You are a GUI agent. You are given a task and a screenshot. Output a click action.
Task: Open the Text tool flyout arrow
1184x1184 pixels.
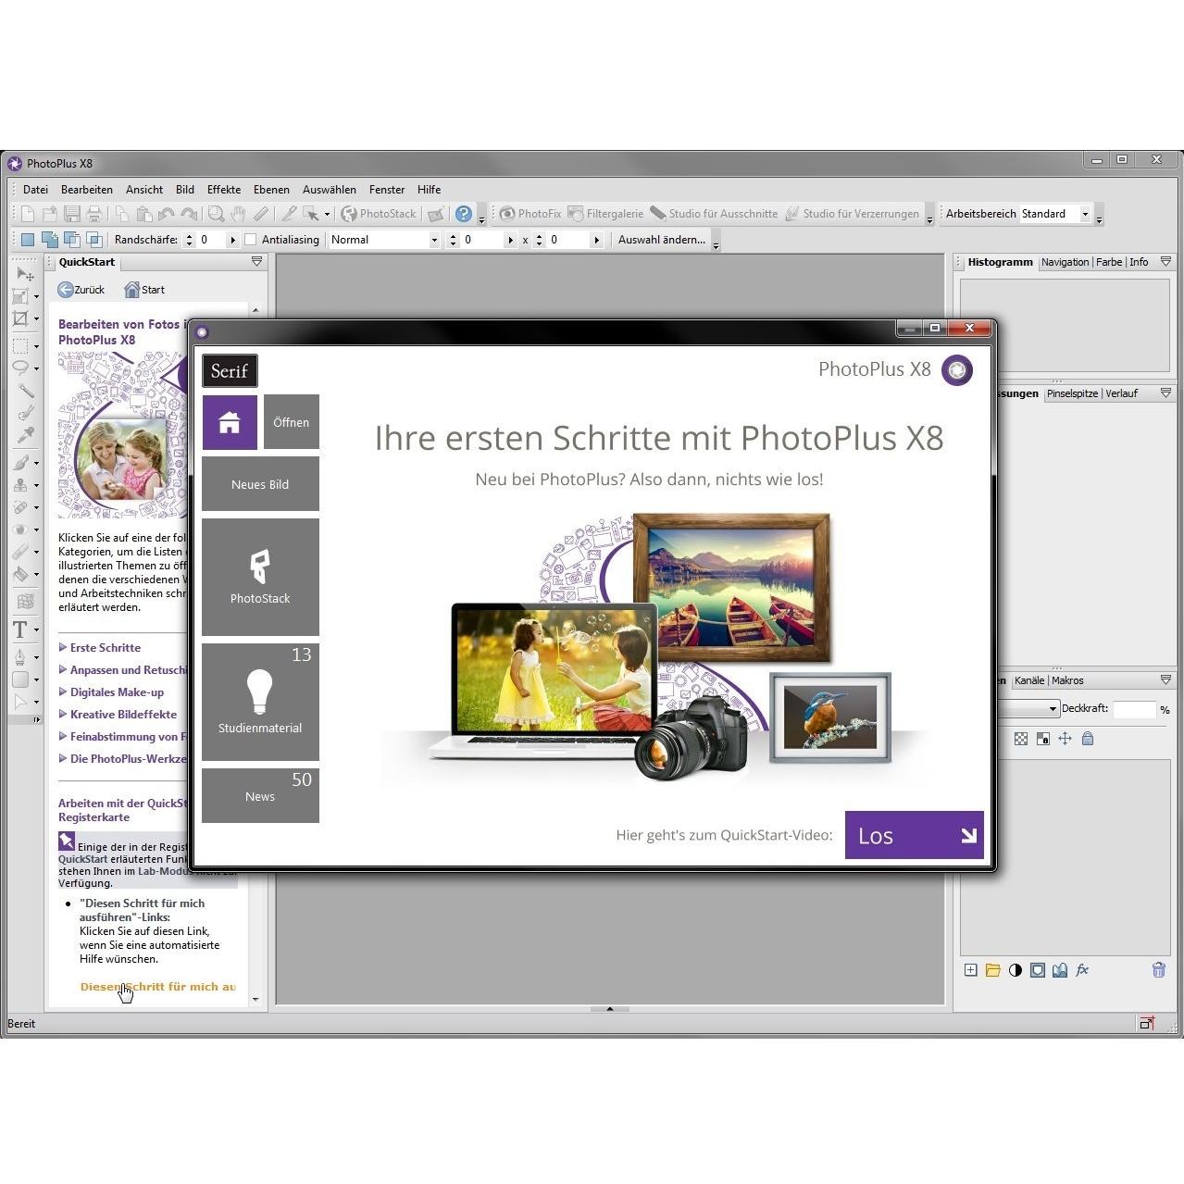[x=36, y=630]
